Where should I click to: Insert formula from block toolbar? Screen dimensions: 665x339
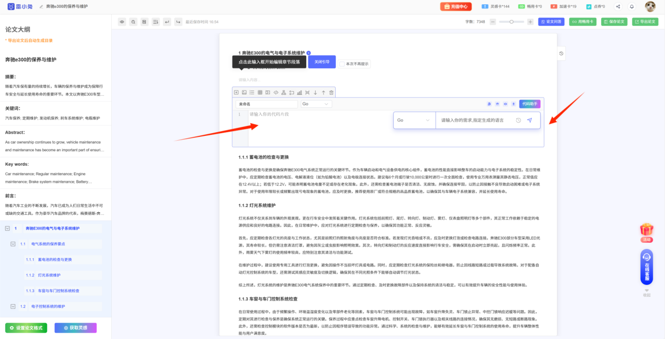268,93
